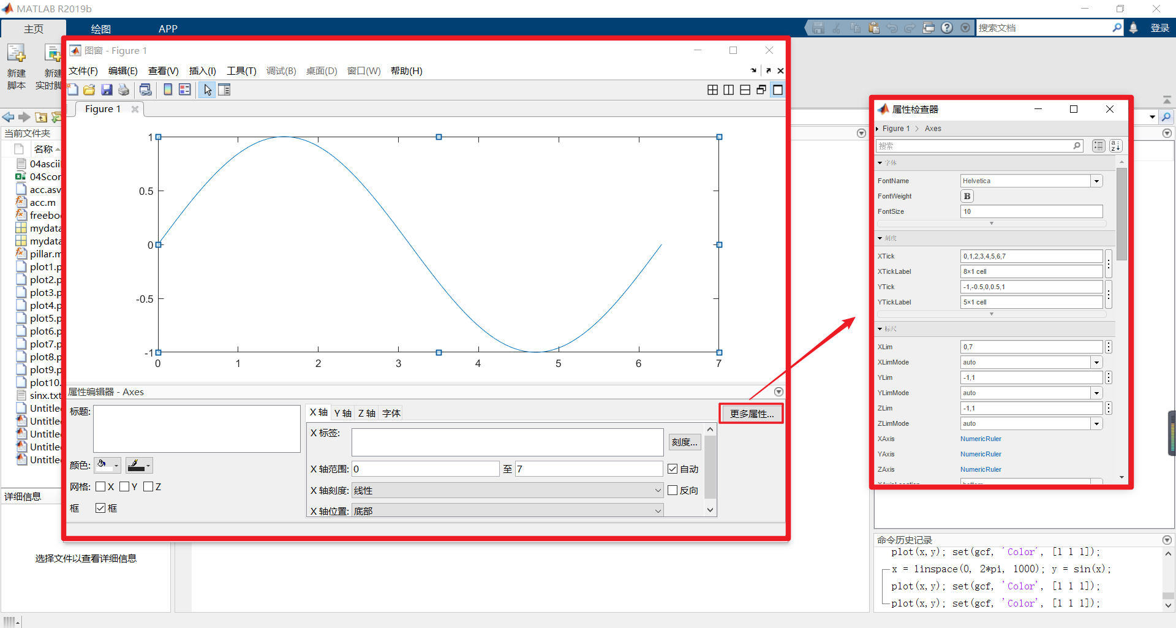1176x628 pixels.
Task: Insert a legend into the plot
Action: [x=185, y=89]
